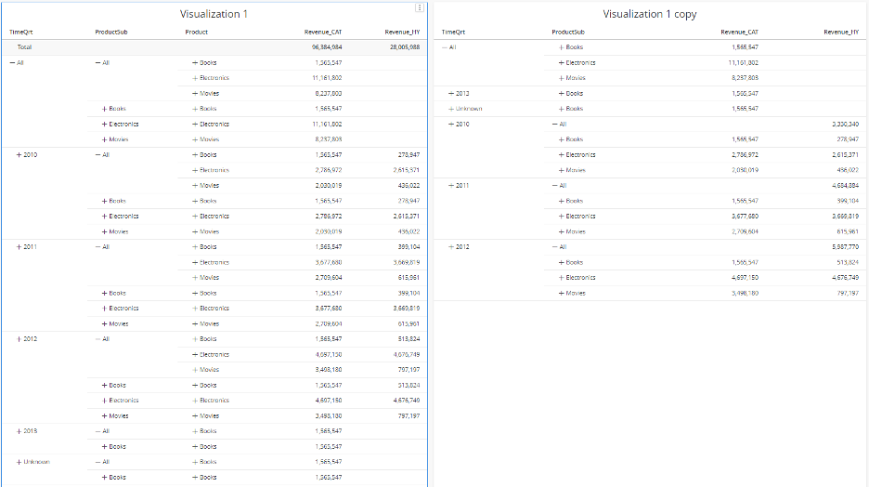Collapse the top All TimeQrt row in Visualization 1
Image resolution: width=869 pixels, height=487 pixels.
point(11,63)
